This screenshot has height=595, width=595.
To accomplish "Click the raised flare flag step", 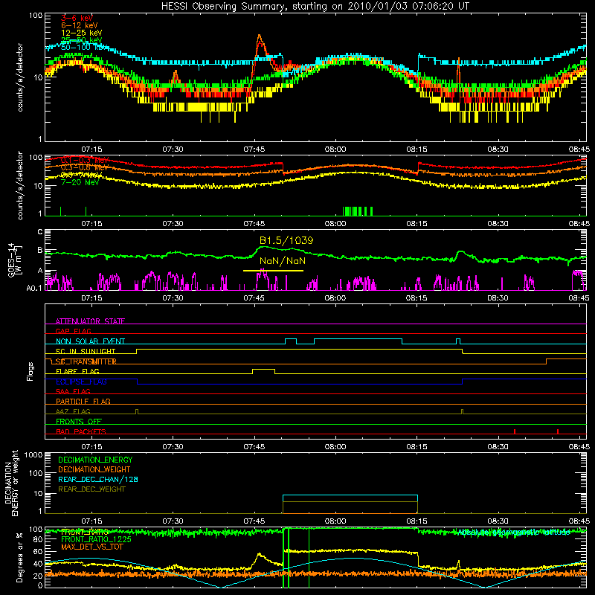I will [x=264, y=369].
